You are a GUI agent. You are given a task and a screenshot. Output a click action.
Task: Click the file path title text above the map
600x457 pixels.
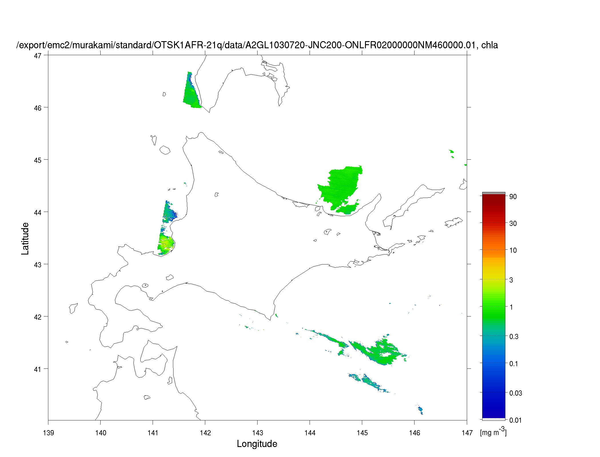tap(257, 45)
